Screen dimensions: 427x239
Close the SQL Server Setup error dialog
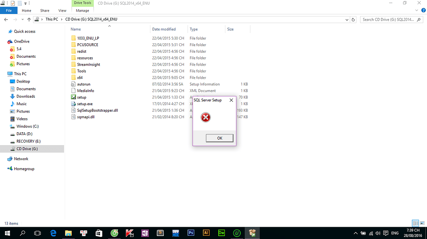[231, 100]
